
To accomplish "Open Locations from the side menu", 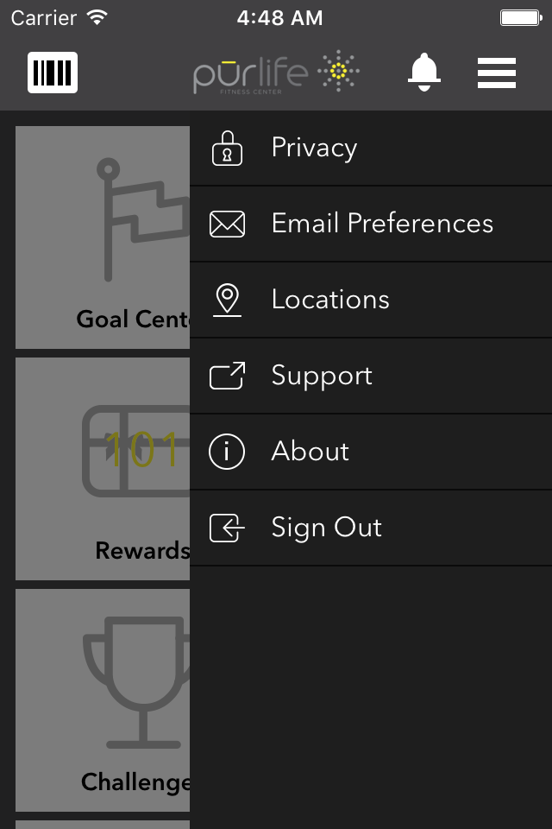I will click(371, 300).
